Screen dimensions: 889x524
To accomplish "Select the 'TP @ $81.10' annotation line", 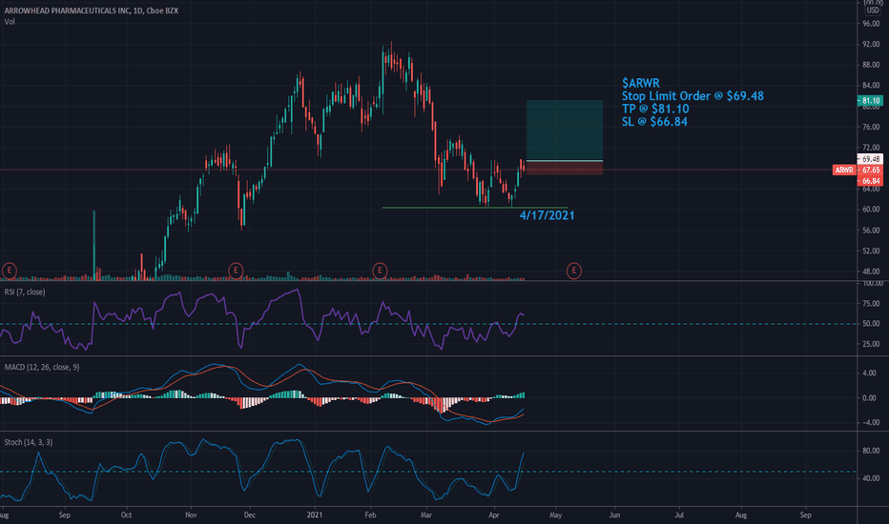I will pos(655,109).
